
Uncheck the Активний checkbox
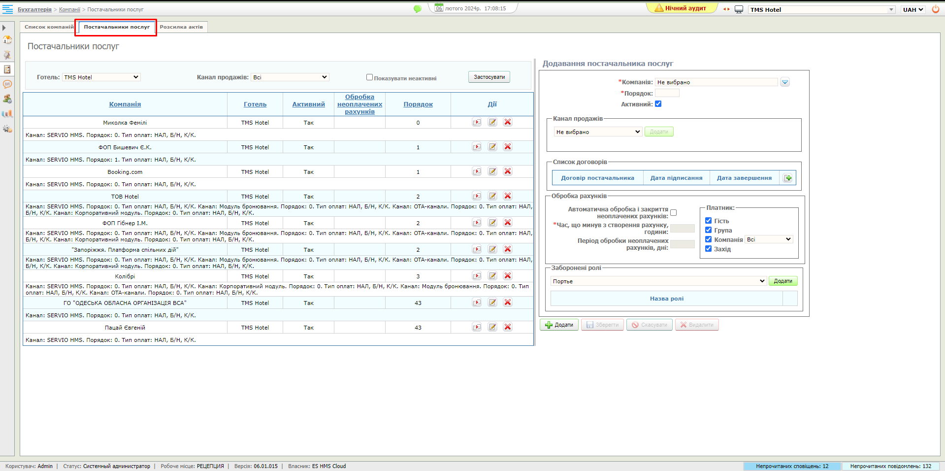658,104
